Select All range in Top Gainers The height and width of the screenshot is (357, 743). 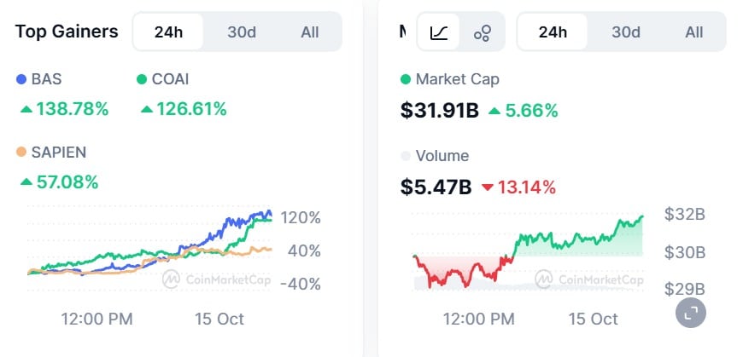[310, 32]
